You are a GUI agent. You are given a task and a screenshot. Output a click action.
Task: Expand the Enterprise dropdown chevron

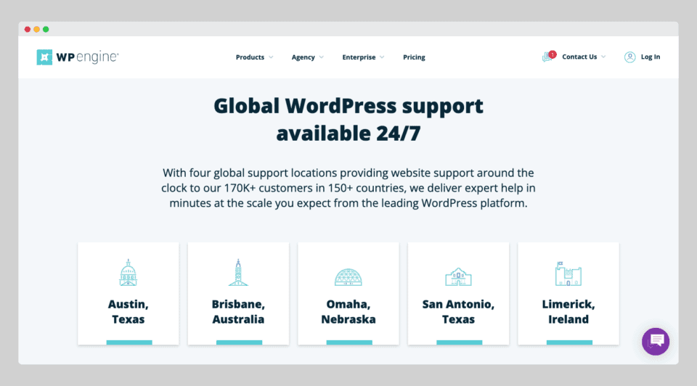pyautogui.click(x=382, y=57)
